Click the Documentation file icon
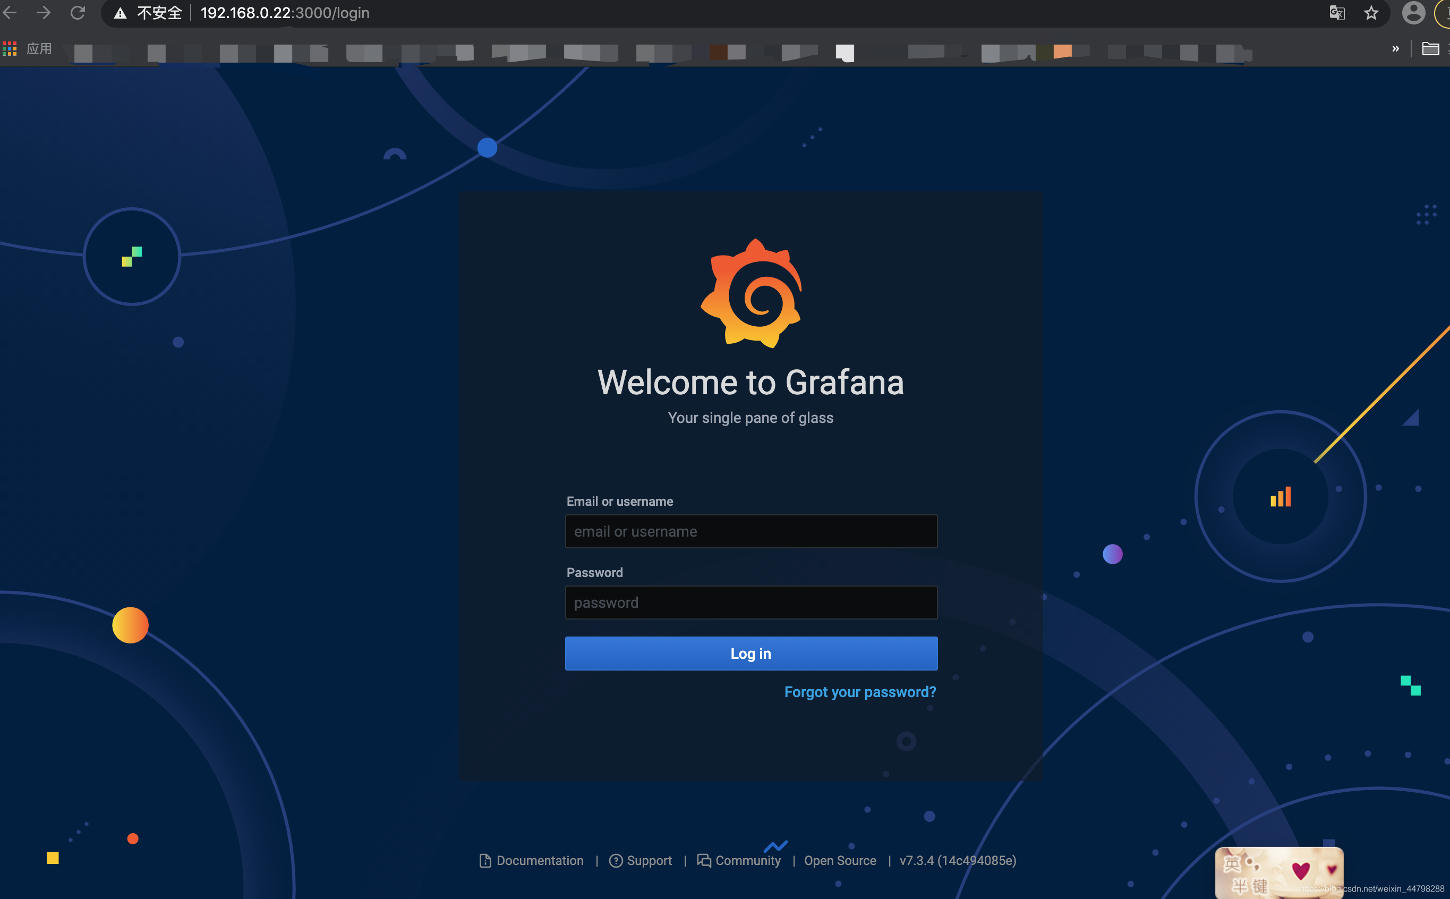Image resolution: width=1450 pixels, height=899 pixels. 485,860
